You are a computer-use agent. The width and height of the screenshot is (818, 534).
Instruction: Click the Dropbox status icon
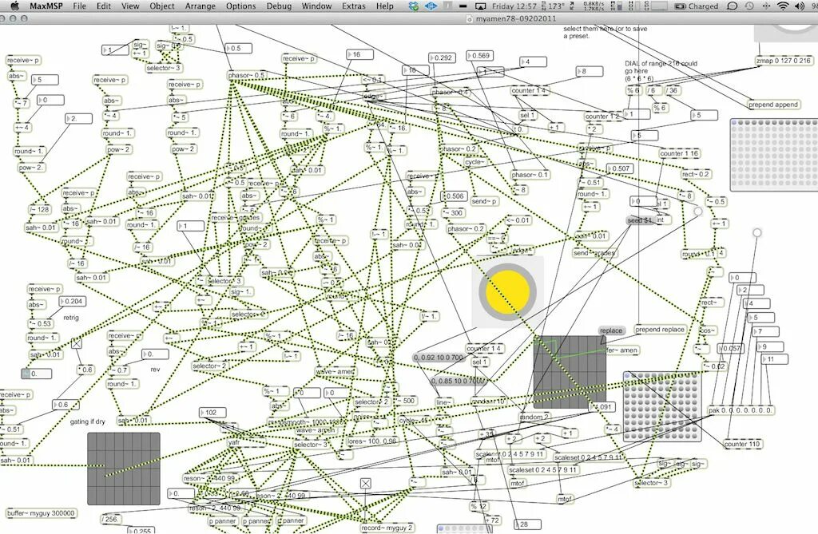[x=413, y=6]
